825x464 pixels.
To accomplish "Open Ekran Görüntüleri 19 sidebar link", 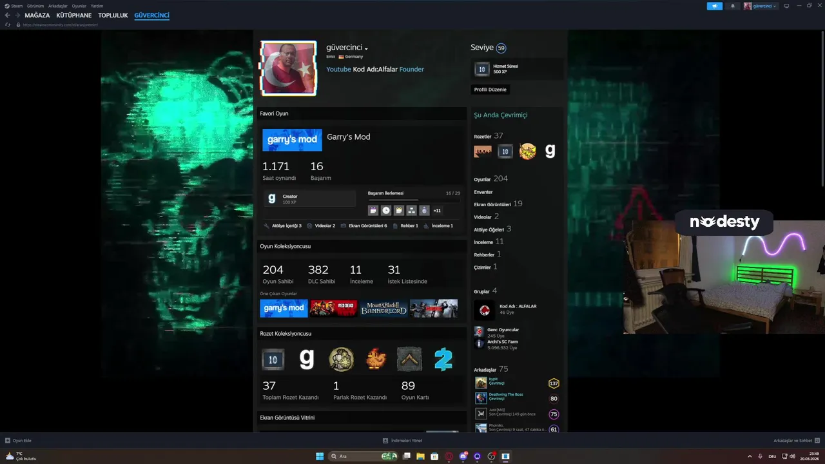I will [x=498, y=204].
